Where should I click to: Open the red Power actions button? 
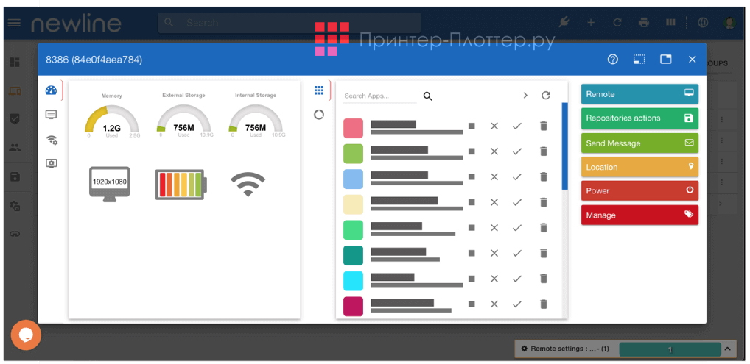639,190
